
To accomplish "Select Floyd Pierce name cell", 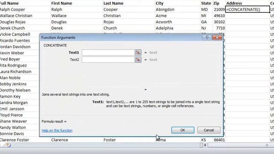I will tap(20, 115).
